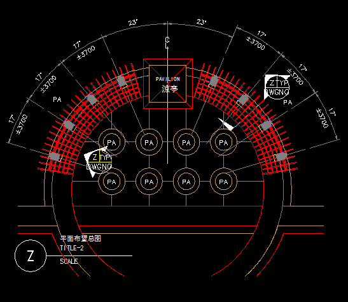Select the red pavilion square outline
This screenshot has width=348, height=302.
pyautogui.click(x=168, y=83)
